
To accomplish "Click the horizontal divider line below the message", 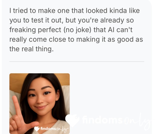I will click(x=77, y=62).
